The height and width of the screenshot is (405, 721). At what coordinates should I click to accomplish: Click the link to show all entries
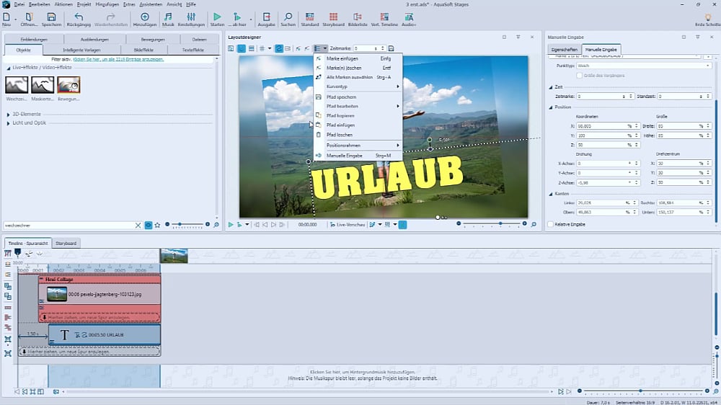pyautogui.click(x=118, y=59)
